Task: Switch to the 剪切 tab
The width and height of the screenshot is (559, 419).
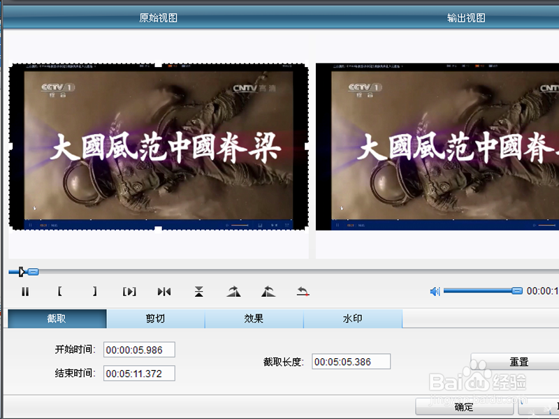Action: 156,318
